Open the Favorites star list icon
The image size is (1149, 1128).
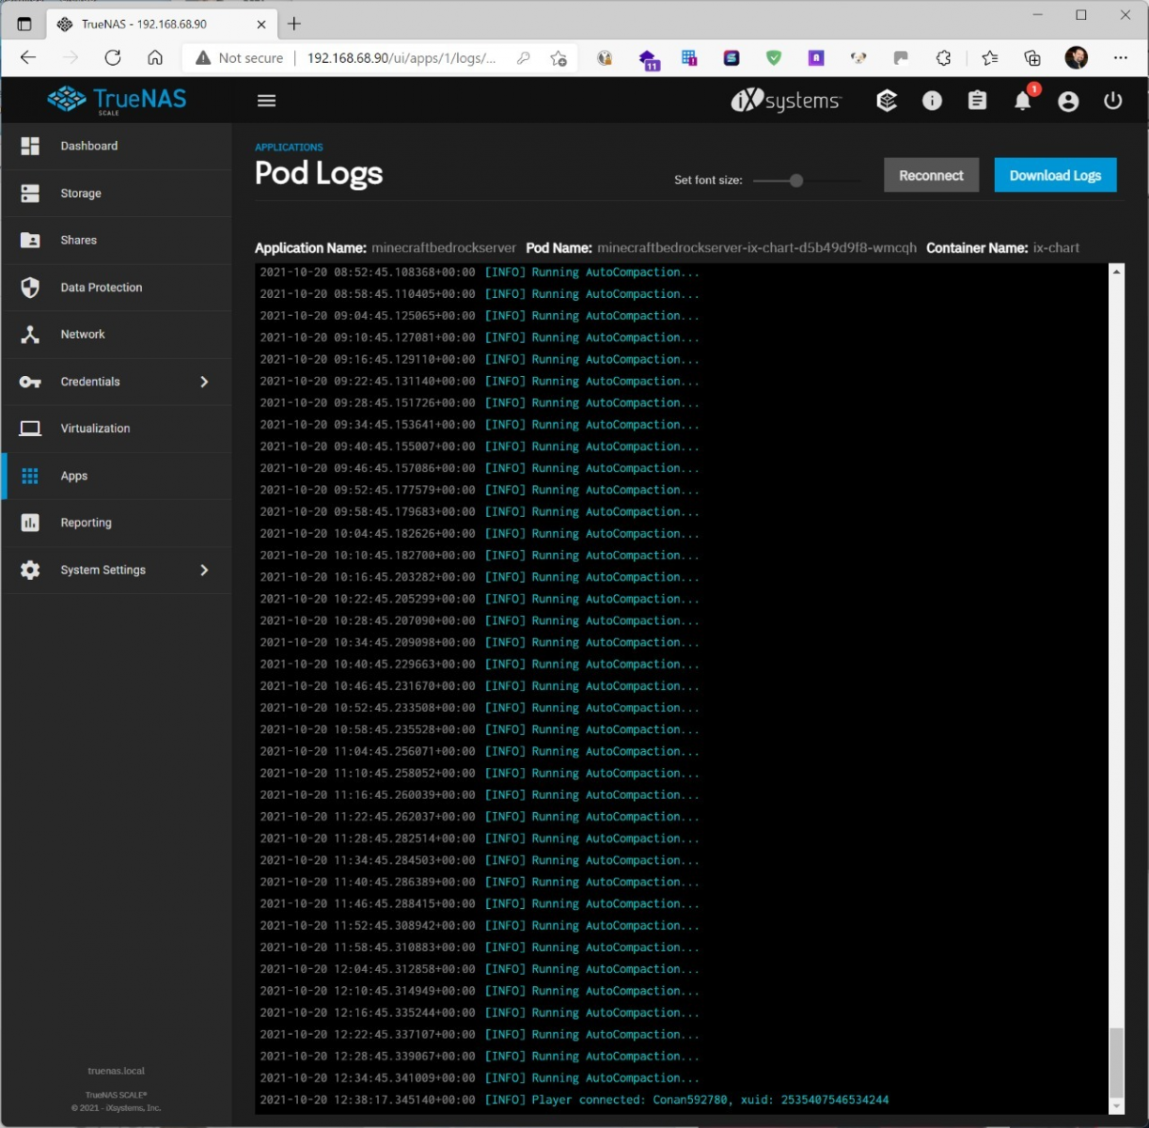pos(990,58)
